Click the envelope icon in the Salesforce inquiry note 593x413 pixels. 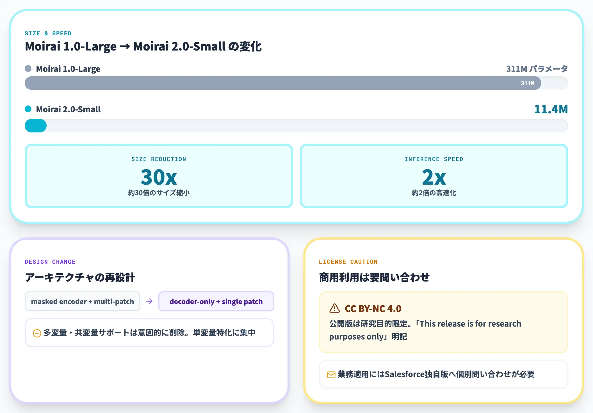331,375
